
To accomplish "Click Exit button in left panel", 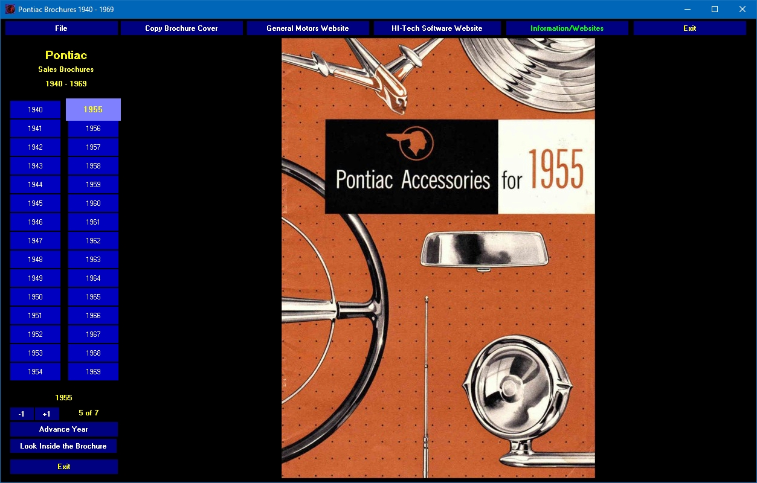I will coord(63,467).
